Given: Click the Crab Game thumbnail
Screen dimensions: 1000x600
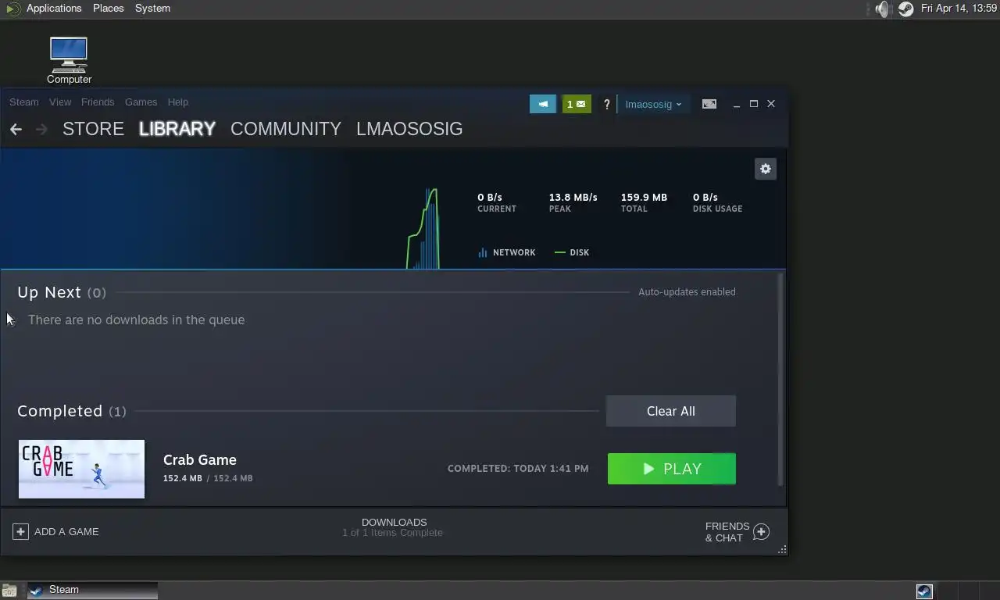Looking at the screenshot, I should point(81,469).
